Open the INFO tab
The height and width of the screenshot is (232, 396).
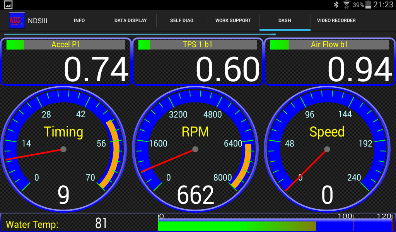coord(79,20)
